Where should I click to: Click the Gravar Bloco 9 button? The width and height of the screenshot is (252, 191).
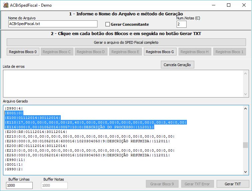point(162,184)
